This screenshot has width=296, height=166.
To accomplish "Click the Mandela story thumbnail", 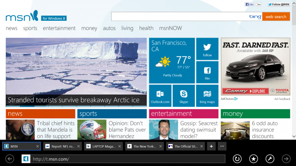I will point(20,130).
